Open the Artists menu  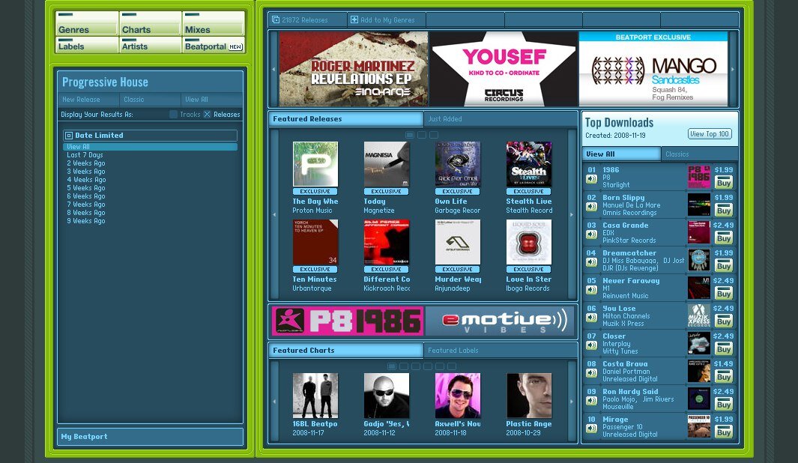[150, 45]
